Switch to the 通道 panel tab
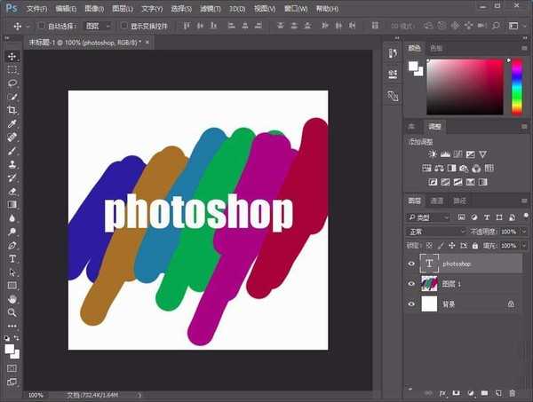This screenshot has height=402, width=533. (436, 201)
